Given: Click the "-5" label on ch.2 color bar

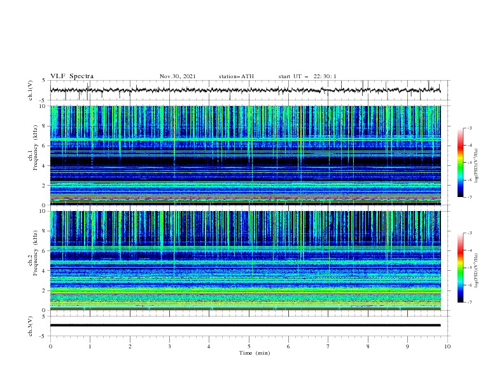Looking at the screenshot, I should click(x=470, y=268).
